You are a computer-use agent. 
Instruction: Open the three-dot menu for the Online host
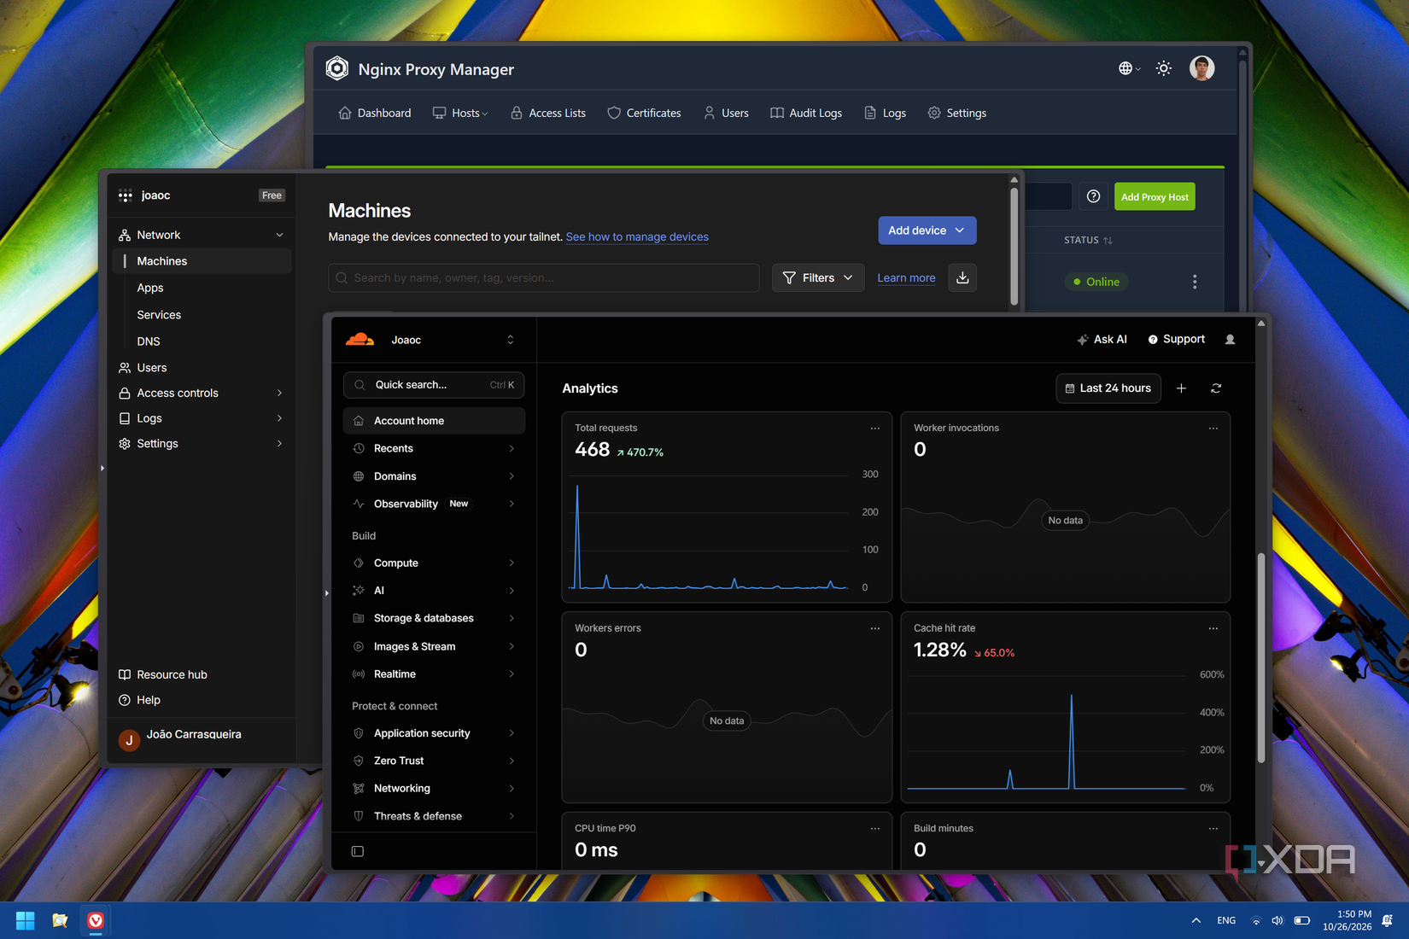(x=1195, y=282)
